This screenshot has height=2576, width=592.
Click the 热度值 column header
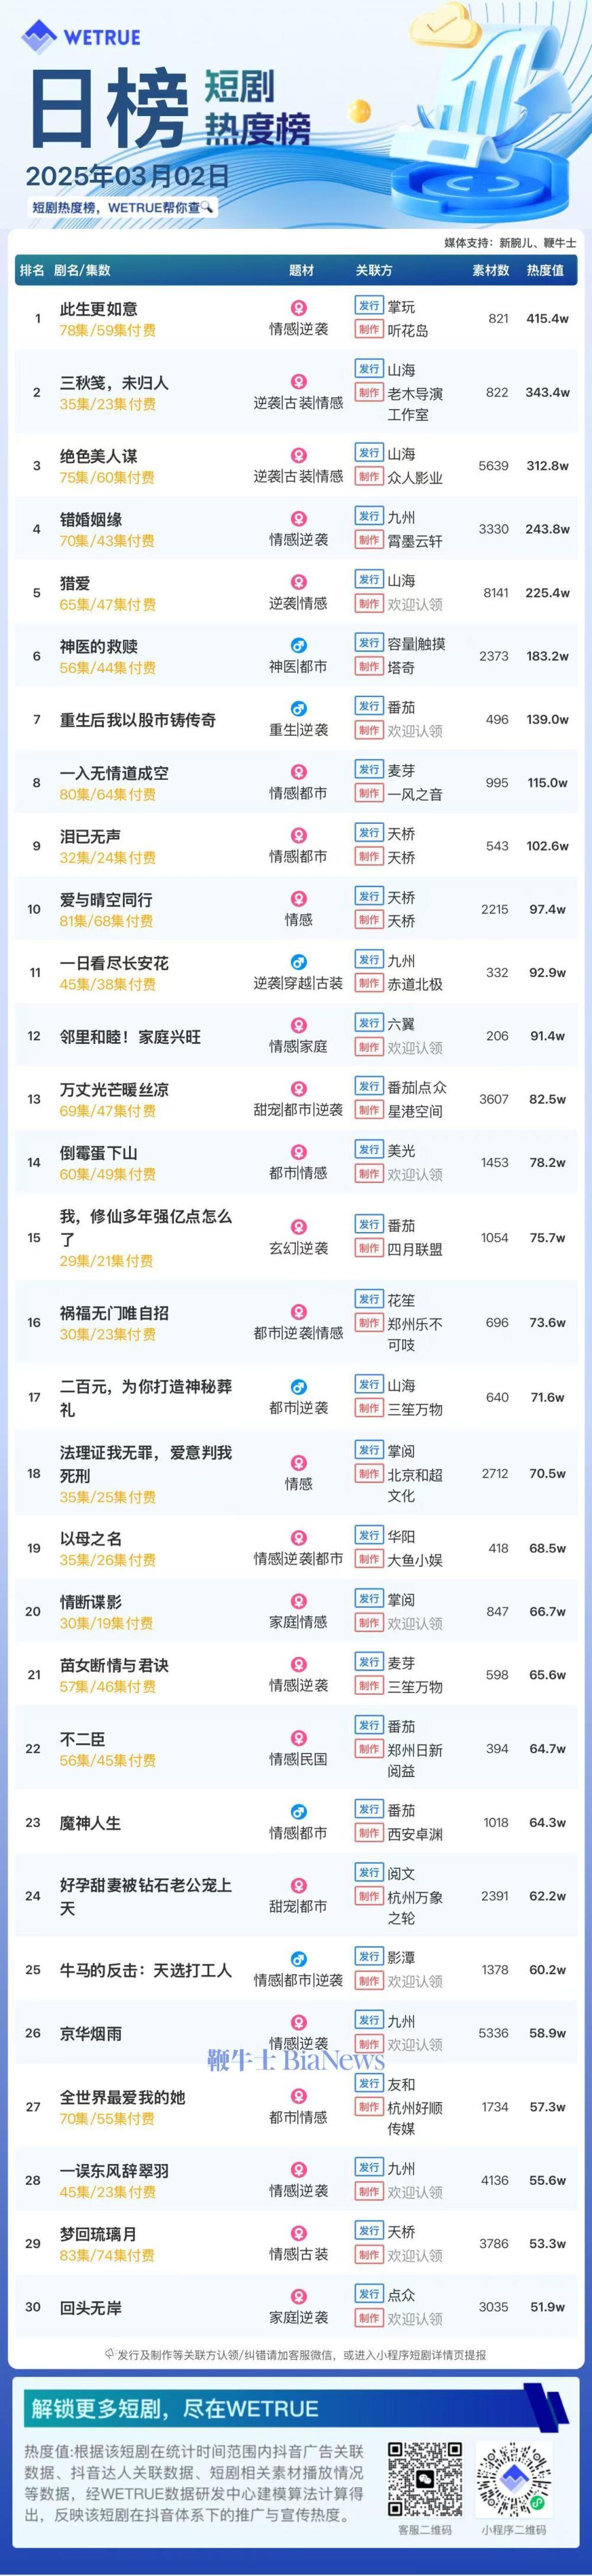pyautogui.click(x=545, y=270)
